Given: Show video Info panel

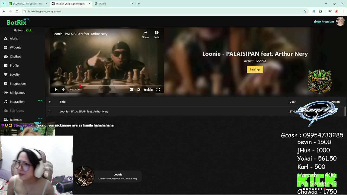Looking at the screenshot, I should (x=156, y=34).
